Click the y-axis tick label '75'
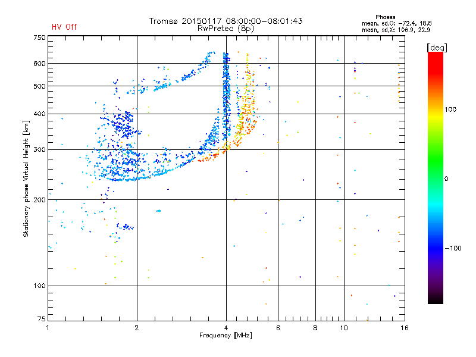This screenshot has width=476, height=357. [42, 319]
